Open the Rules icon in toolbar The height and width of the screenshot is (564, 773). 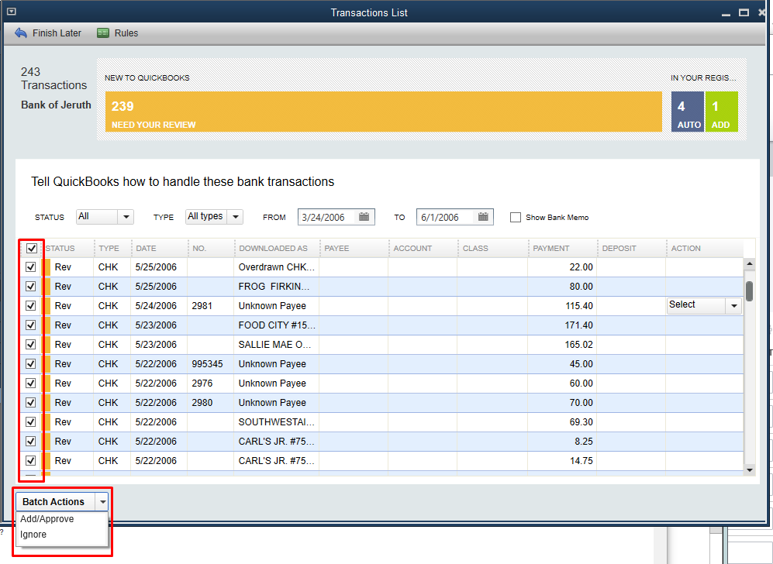(x=103, y=33)
